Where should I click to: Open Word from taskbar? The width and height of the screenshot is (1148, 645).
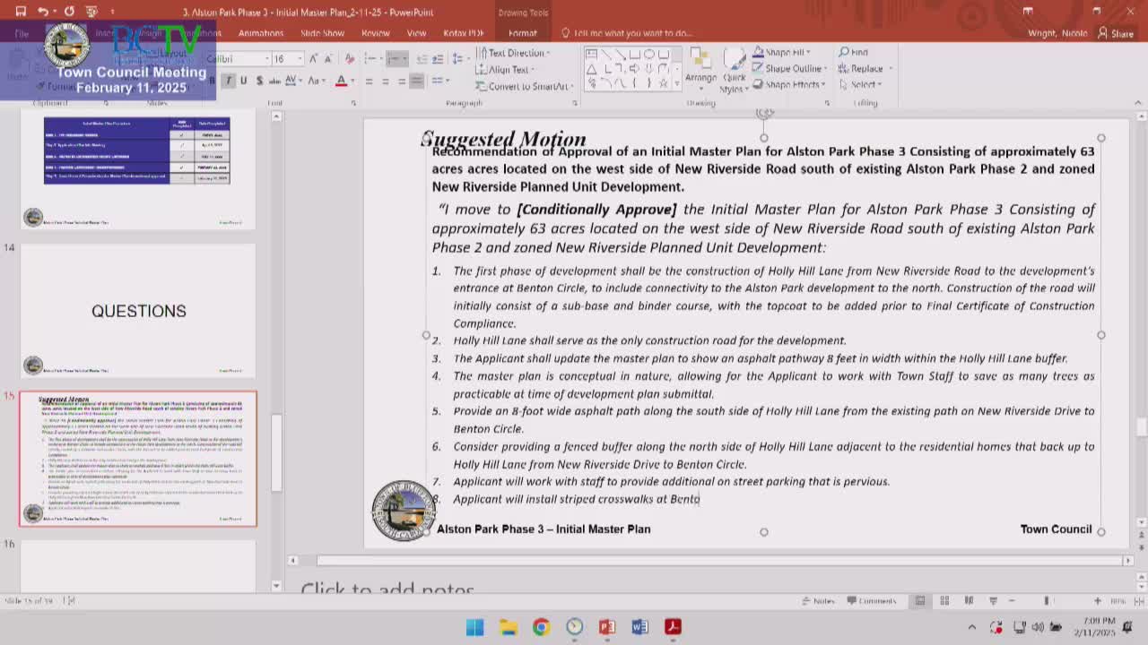coord(639,627)
